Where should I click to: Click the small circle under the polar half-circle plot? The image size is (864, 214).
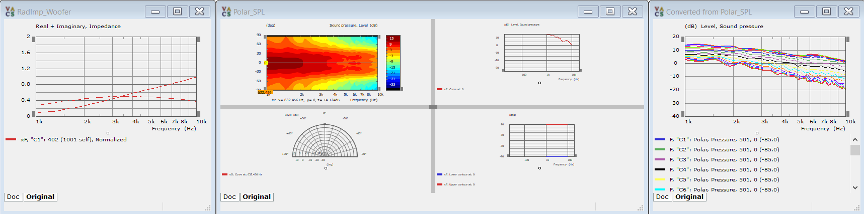(x=326, y=168)
